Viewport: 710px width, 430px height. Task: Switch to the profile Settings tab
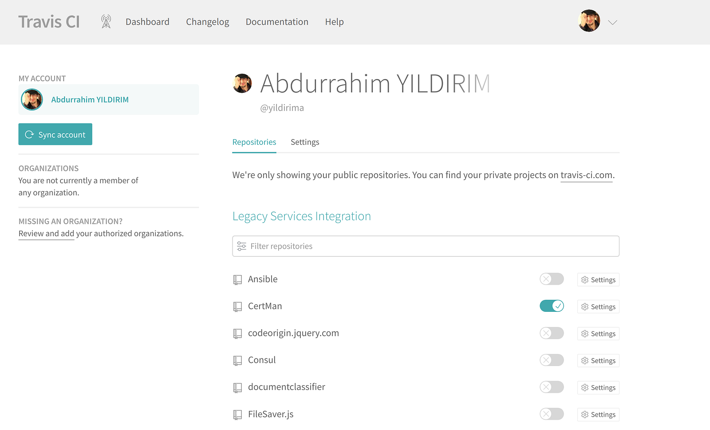click(x=305, y=142)
